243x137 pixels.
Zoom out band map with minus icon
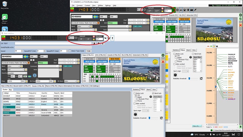[x=208, y=46]
